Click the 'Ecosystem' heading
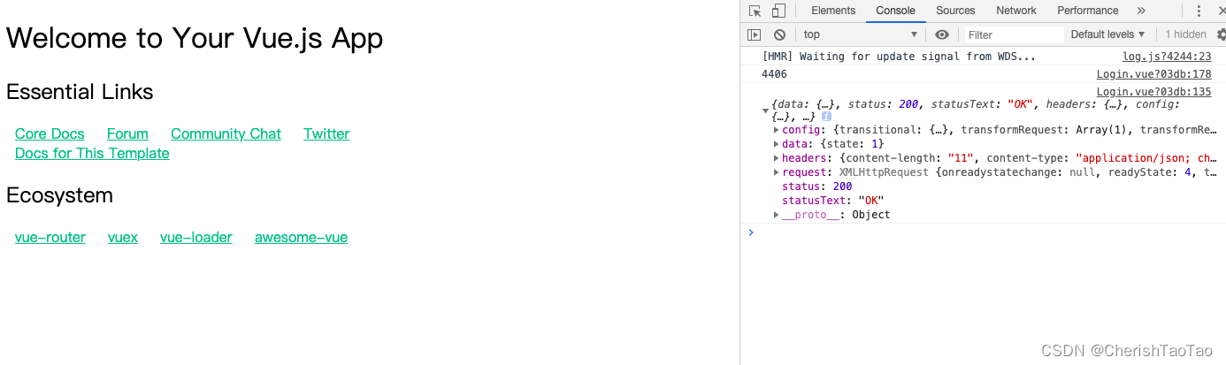Viewport: 1226px width, 365px height. tap(59, 195)
